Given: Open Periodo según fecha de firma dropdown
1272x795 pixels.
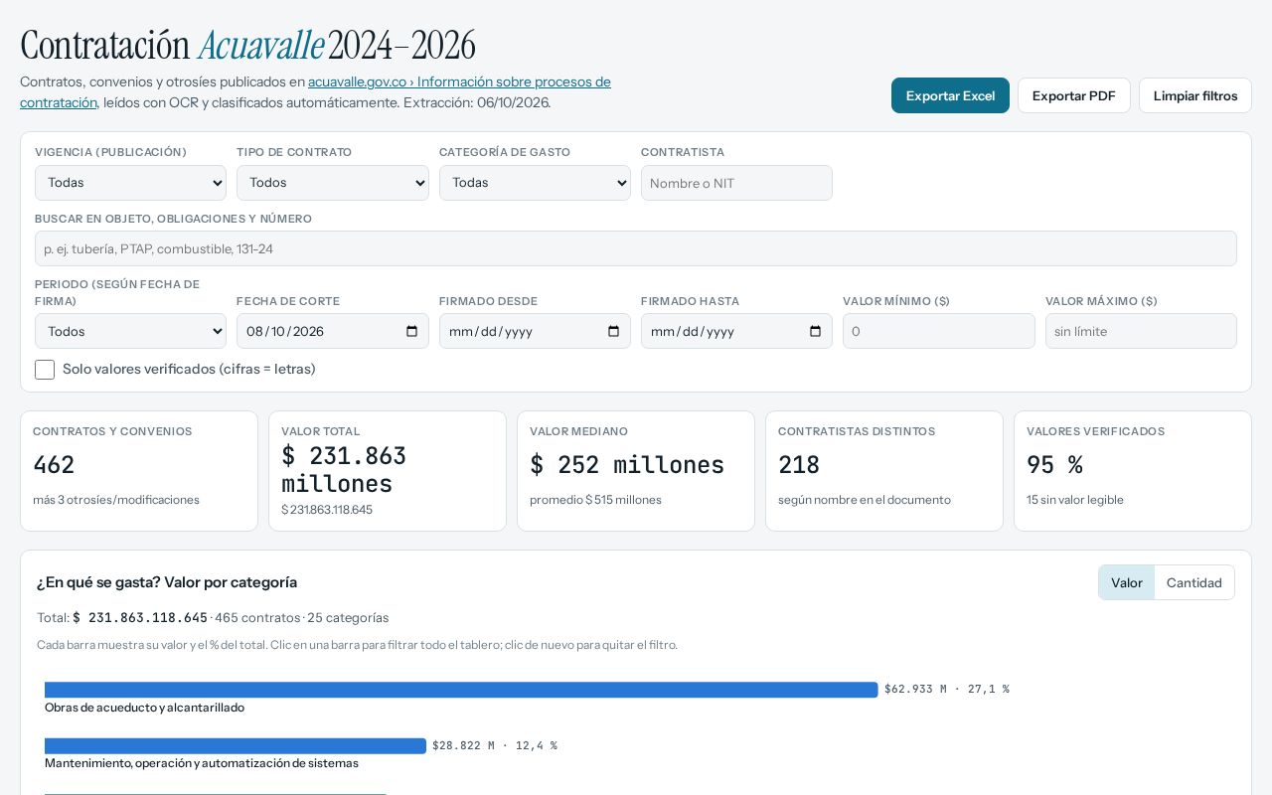Looking at the screenshot, I should (130, 331).
